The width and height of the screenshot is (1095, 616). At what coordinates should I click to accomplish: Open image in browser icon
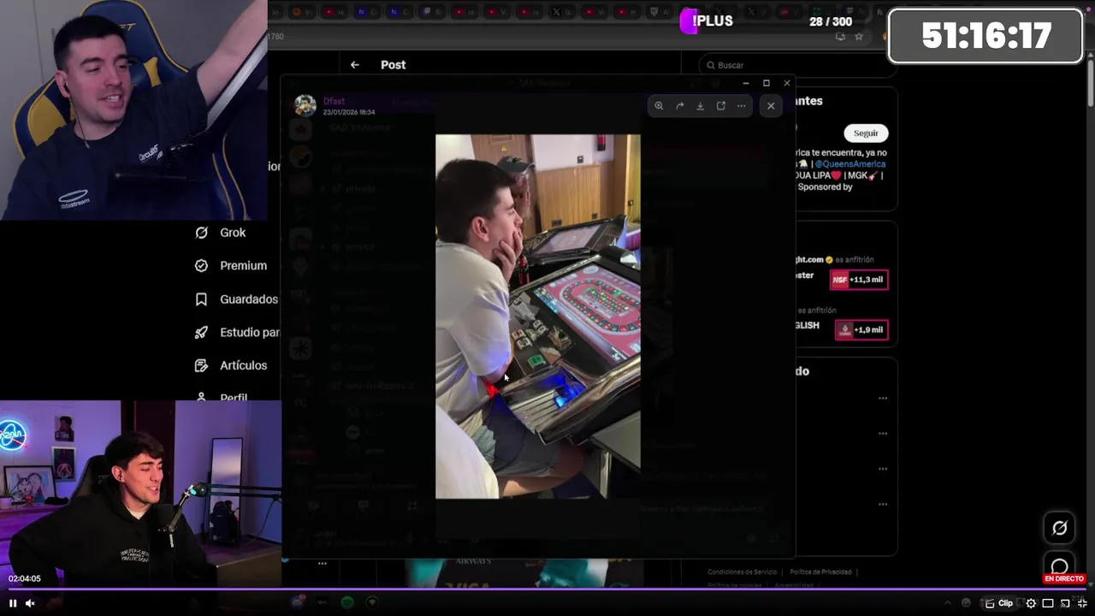pyautogui.click(x=721, y=106)
